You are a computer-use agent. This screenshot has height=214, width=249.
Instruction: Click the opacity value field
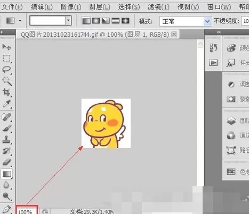(x=245, y=21)
